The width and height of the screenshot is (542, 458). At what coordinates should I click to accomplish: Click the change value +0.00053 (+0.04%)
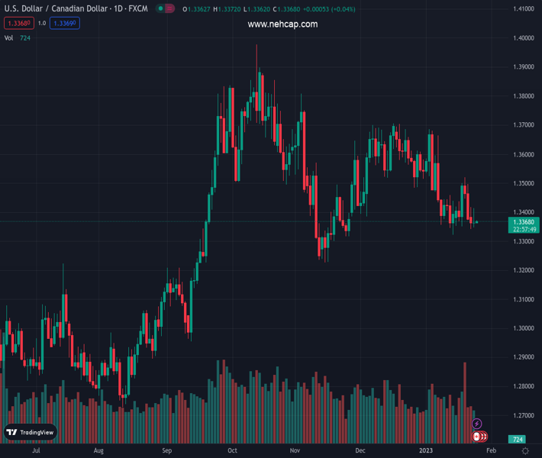pos(329,9)
